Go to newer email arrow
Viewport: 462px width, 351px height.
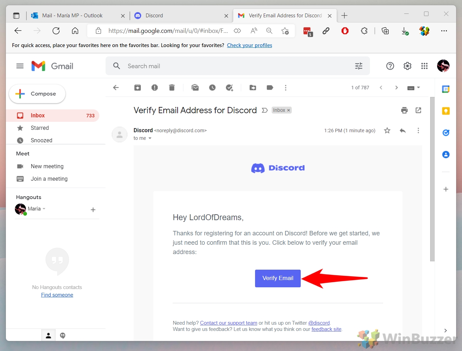[381, 88]
